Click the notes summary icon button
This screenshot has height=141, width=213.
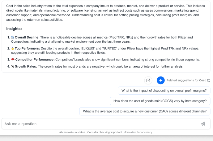[x=148, y=80]
